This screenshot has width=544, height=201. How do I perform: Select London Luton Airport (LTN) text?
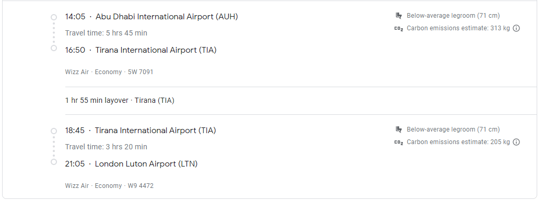pos(146,164)
